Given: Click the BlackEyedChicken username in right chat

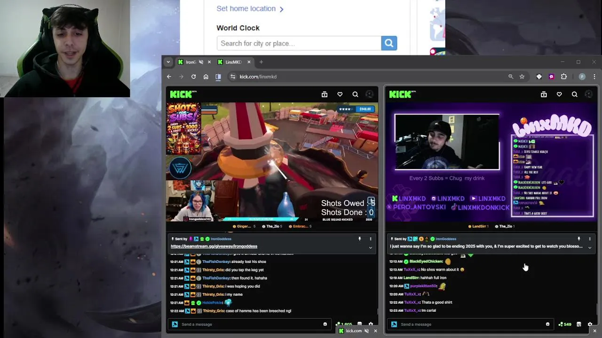Looking at the screenshot, I should click(426, 261).
